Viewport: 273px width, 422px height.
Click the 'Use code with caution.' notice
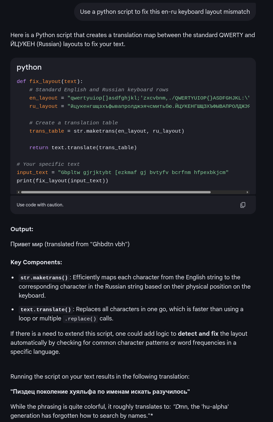[x=40, y=205]
